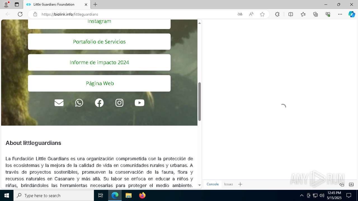The width and height of the screenshot is (358, 201).
Task: Open Microsoft Edge from taskbar
Action: pos(115,195)
